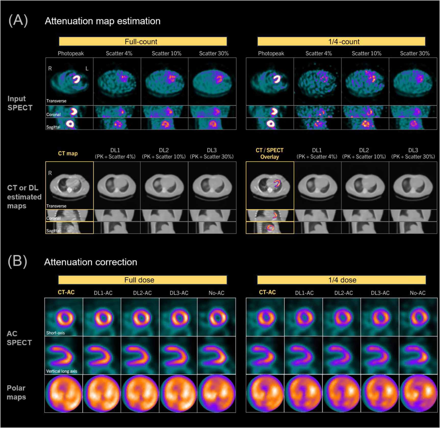Click the Attenuation correction section title

point(91,262)
